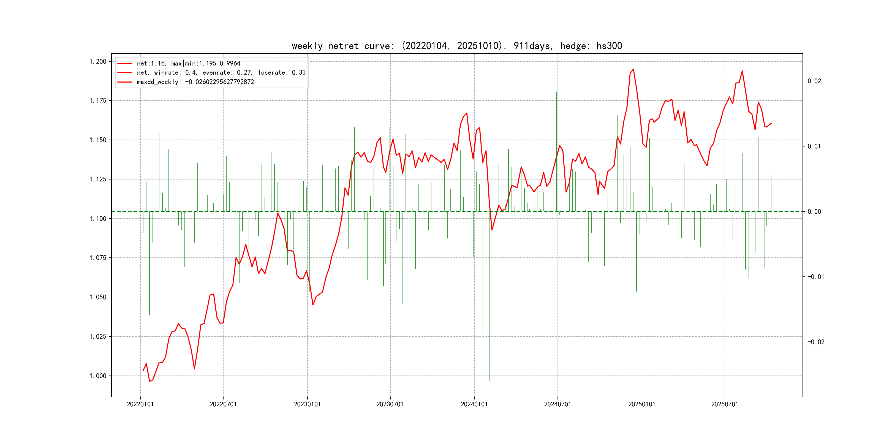Click the 1.100 left y-axis label
Viewport: 892px width, 446px height.
tap(98, 219)
